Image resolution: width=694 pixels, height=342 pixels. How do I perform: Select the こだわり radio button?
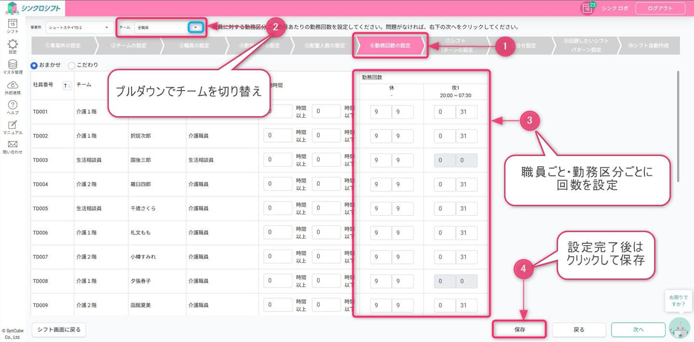tap(71, 65)
